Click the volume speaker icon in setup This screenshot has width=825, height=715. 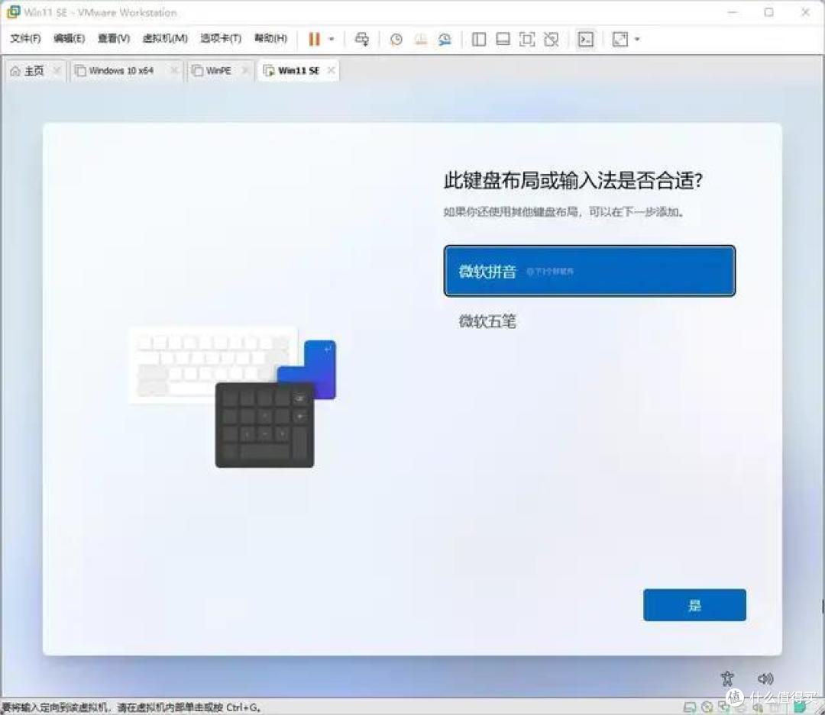point(765,678)
